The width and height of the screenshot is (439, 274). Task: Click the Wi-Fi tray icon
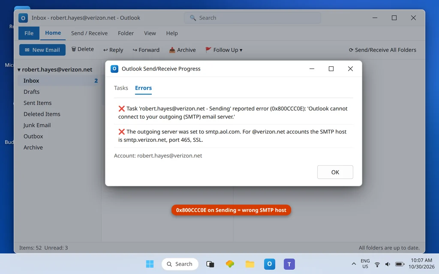coord(377,264)
